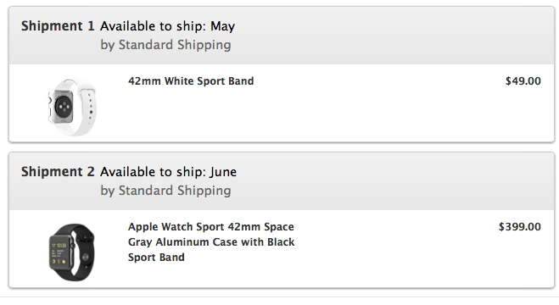The width and height of the screenshot is (559, 305).
Task: Click the Shipment 1 heading
Action: click(x=58, y=26)
